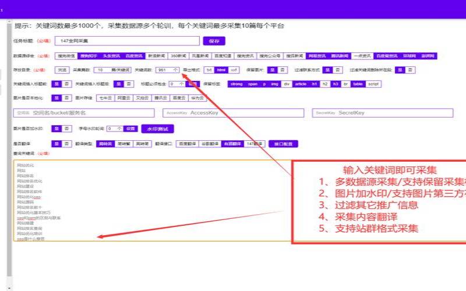
Task: Set 关键词插入标题前 option to 否
Action: click(66, 84)
